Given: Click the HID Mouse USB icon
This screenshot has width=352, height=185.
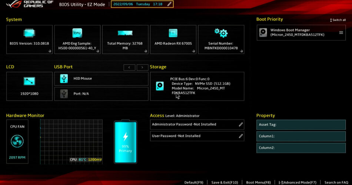Looking at the screenshot, I should 64,79.
